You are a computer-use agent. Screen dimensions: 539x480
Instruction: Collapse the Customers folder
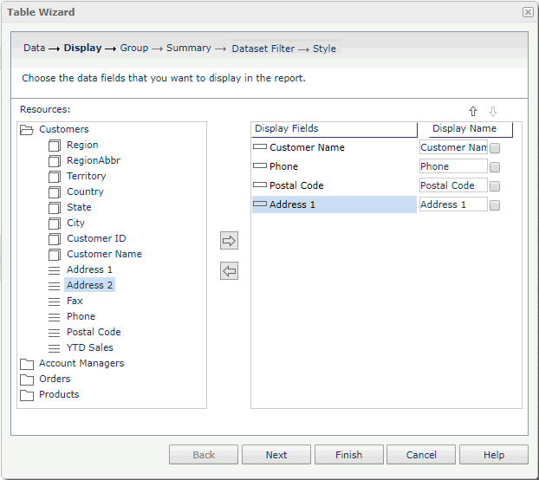27,130
